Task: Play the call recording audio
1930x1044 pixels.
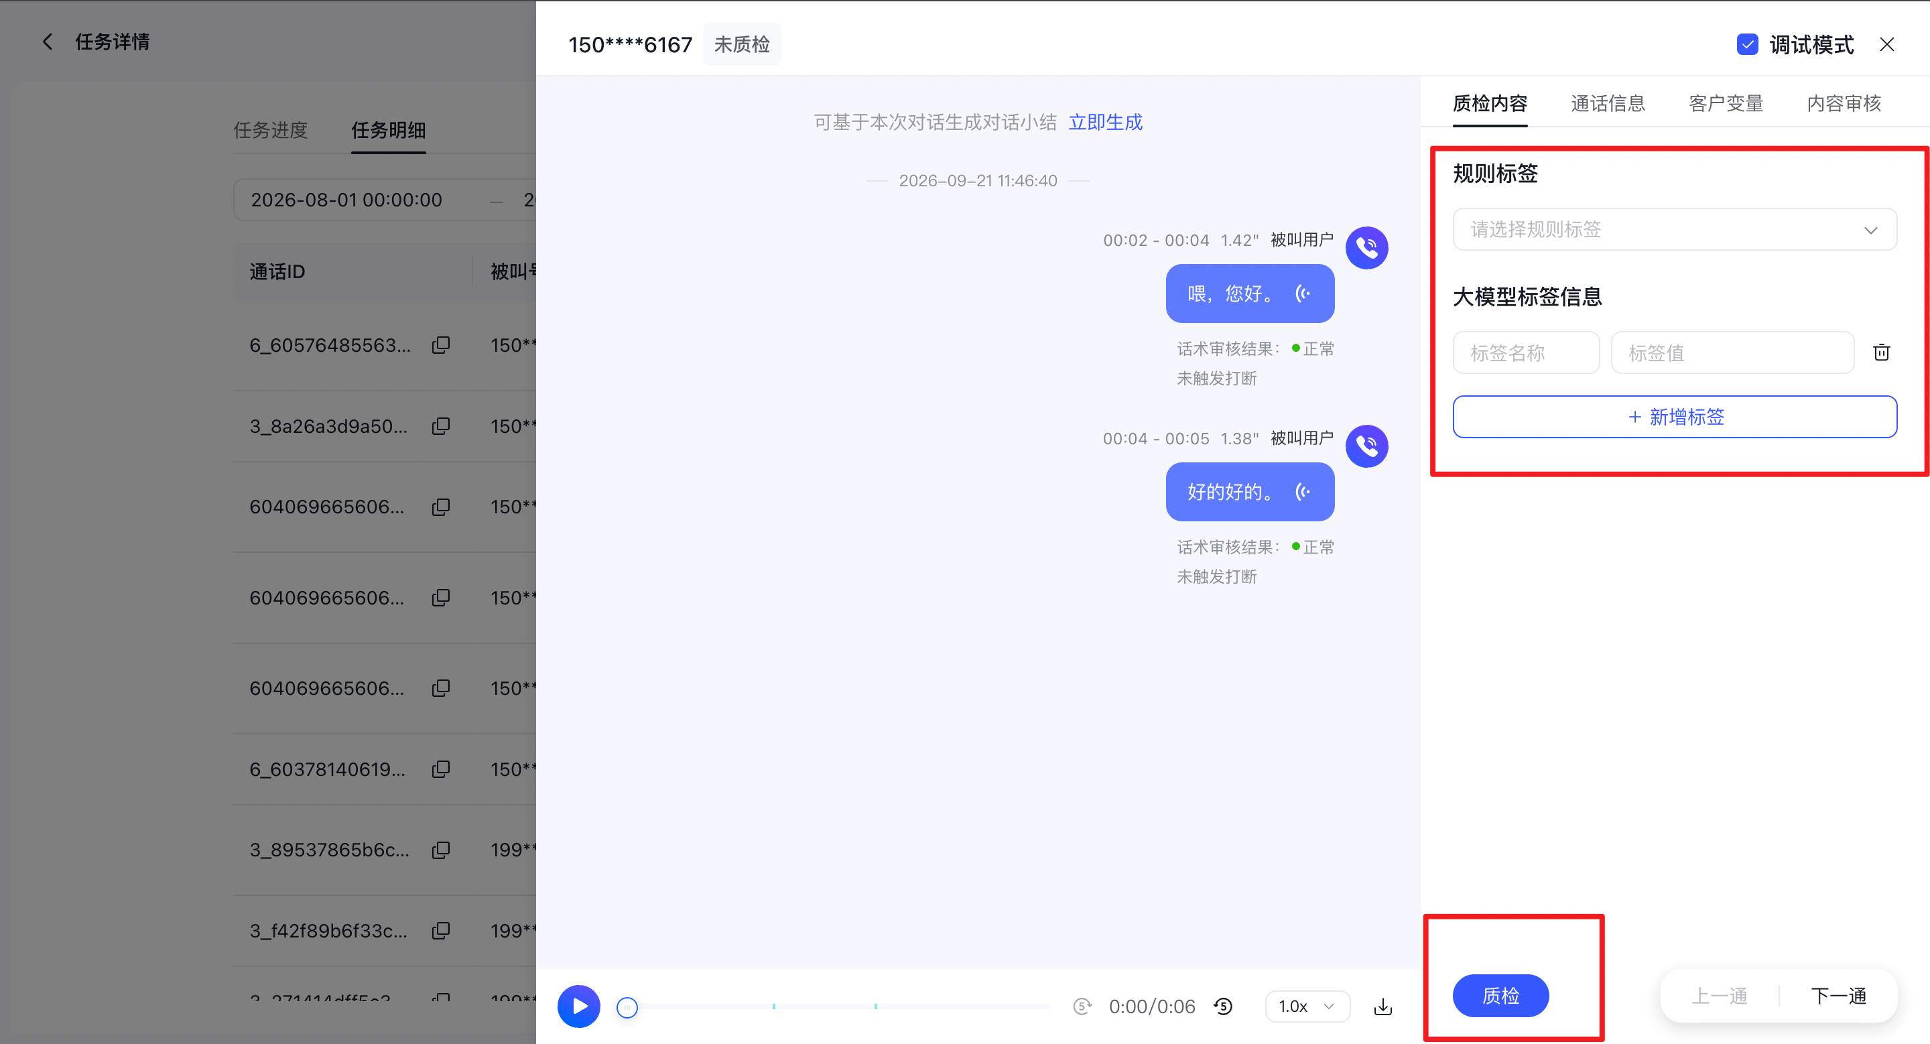Action: coord(578,1006)
